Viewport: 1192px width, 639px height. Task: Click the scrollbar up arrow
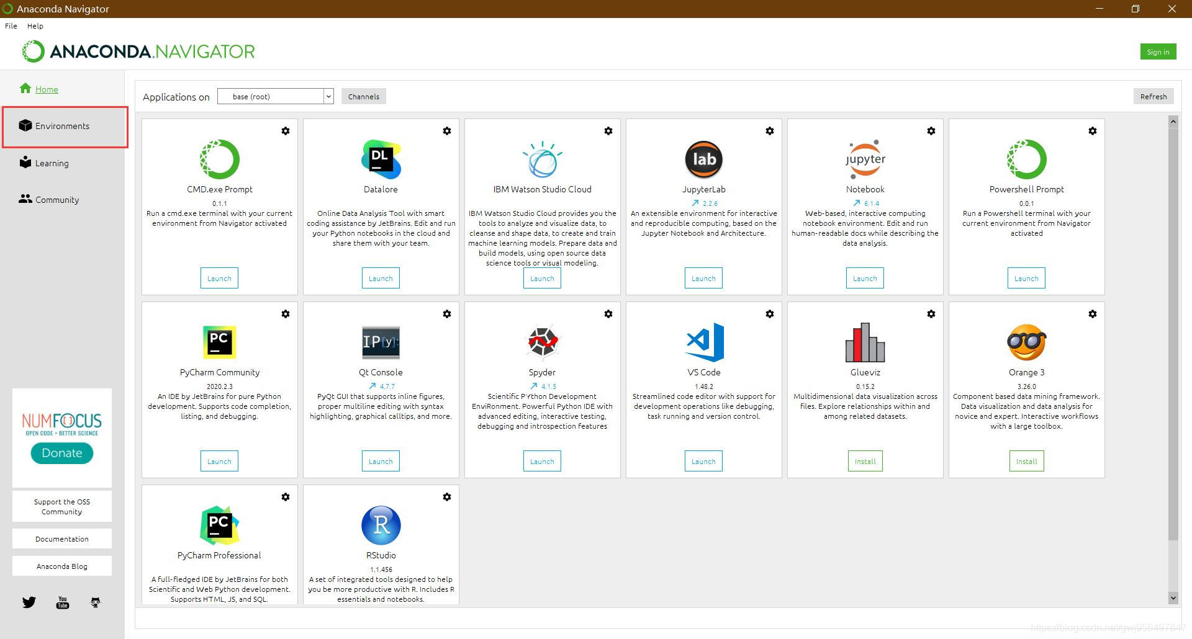1173,122
